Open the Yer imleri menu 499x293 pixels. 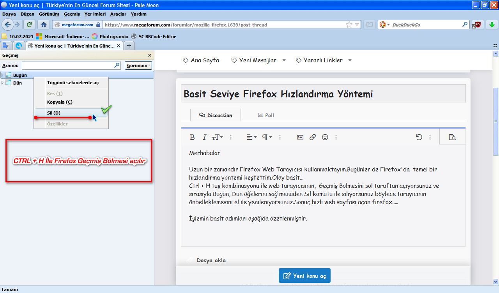click(x=95, y=14)
